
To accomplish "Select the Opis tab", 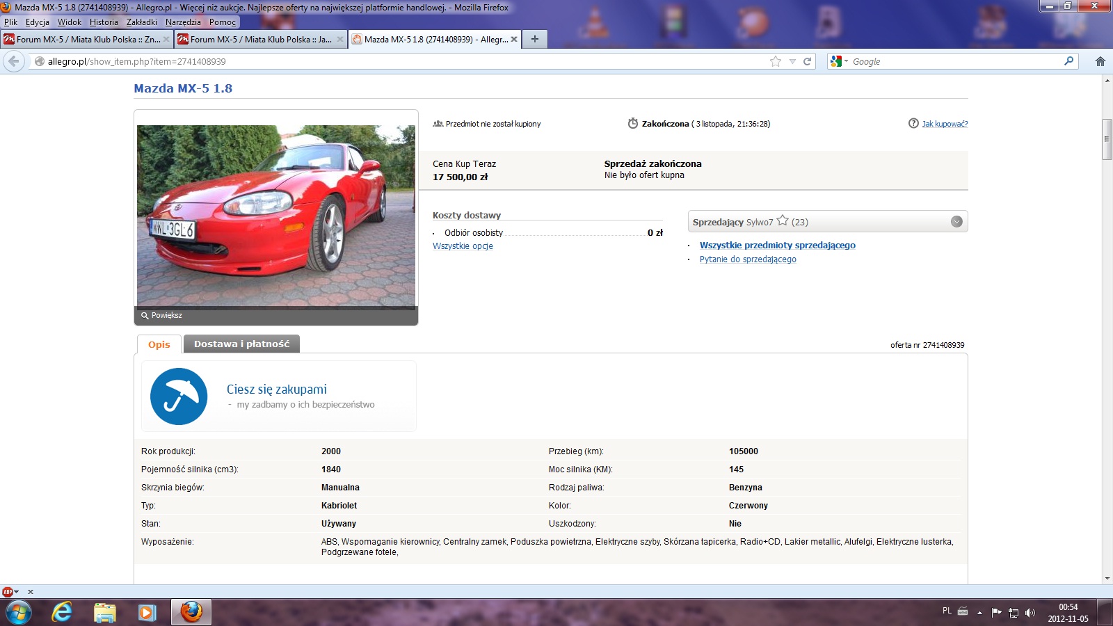I will pyautogui.click(x=159, y=344).
